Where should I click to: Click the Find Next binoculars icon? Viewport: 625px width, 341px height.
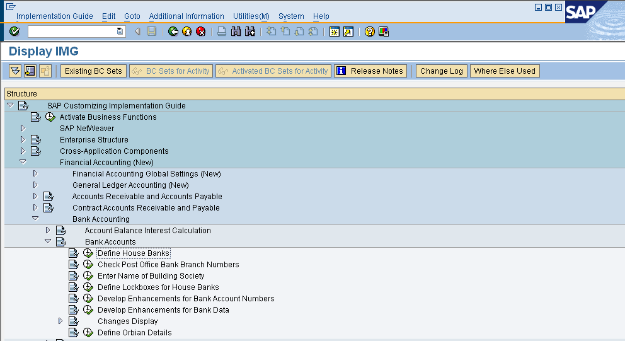pyautogui.click(x=250, y=32)
